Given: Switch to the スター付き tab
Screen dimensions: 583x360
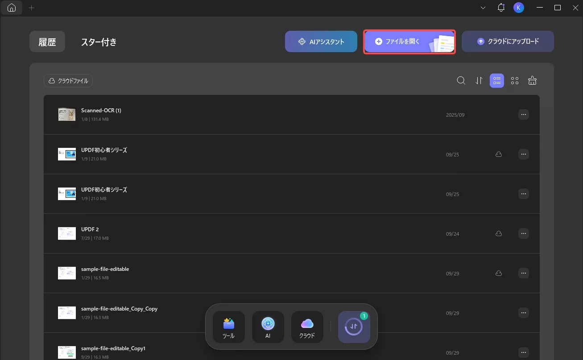Looking at the screenshot, I should point(99,42).
